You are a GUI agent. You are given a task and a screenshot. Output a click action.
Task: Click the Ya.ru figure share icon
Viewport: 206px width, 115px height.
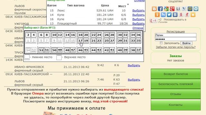point(187,15)
